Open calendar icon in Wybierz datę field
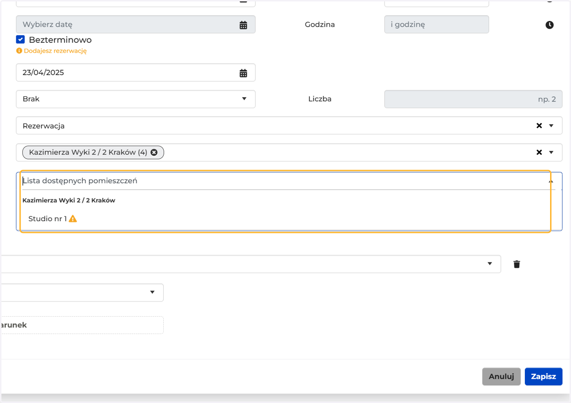571x403 pixels. tap(243, 25)
